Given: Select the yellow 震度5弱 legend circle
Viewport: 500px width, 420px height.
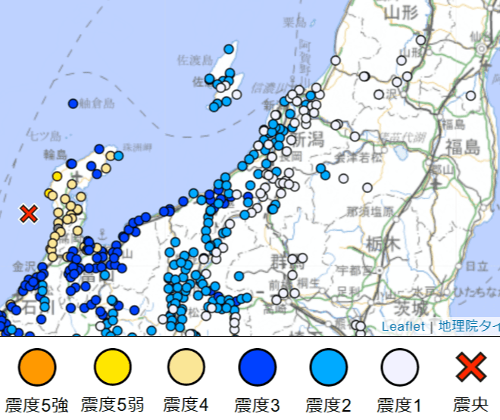Looking at the screenshot, I should (x=113, y=368).
